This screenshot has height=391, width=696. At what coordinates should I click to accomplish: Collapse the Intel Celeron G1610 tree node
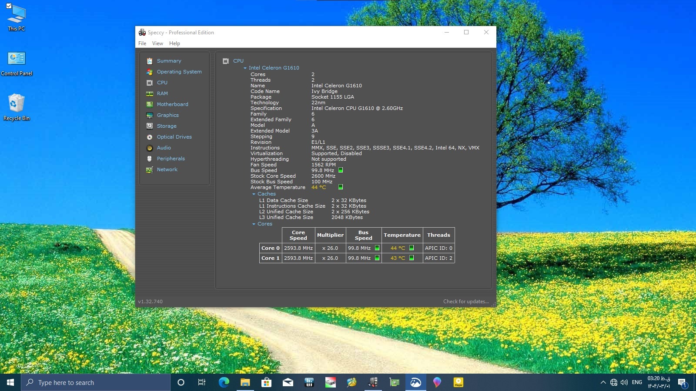click(x=245, y=68)
